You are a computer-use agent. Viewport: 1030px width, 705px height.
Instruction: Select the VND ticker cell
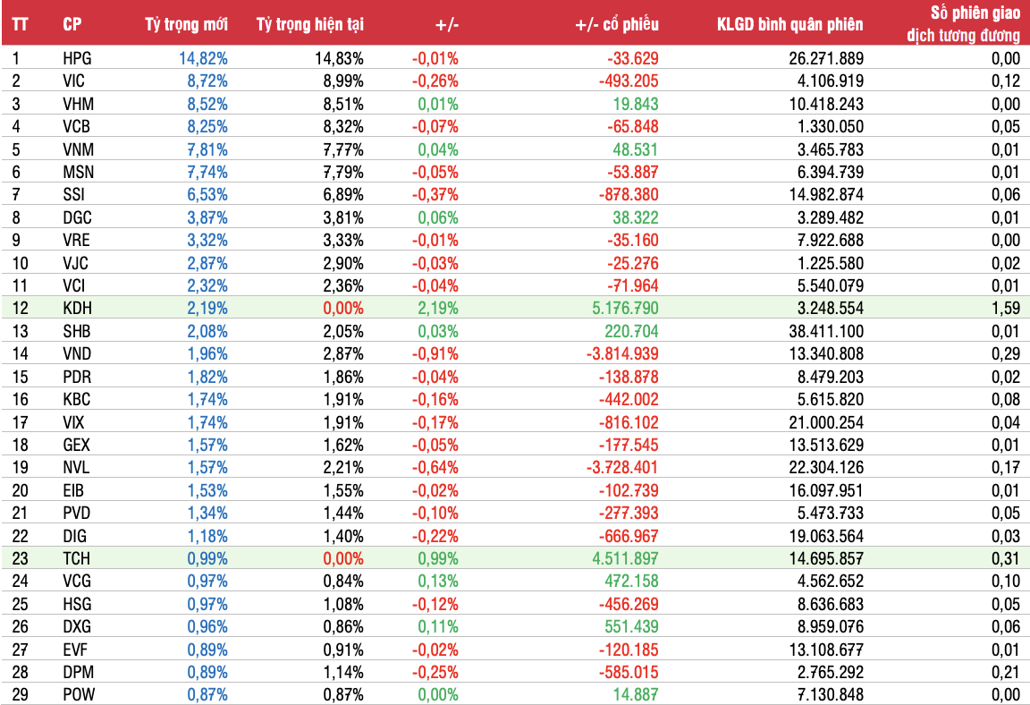point(77,353)
